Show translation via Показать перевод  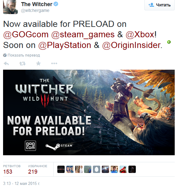pos(24,55)
